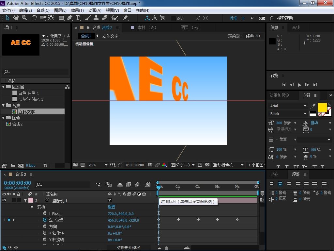Create a new folder in Project panel
This screenshot has width=334, height=251.
click(x=13, y=165)
